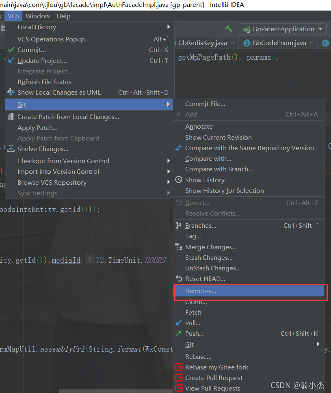This screenshot has width=331, height=393.
Task: Click Gitee icon for View Pull Requests
Action: pyautogui.click(x=179, y=388)
